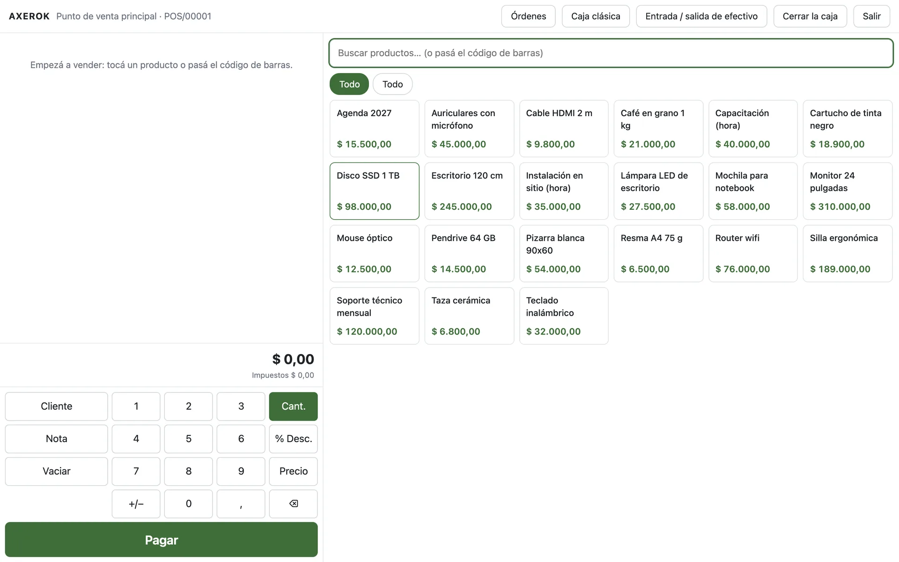Focus the Buscar productos search field
The image size is (899, 562).
pyautogui.click(x=611, y=53)
